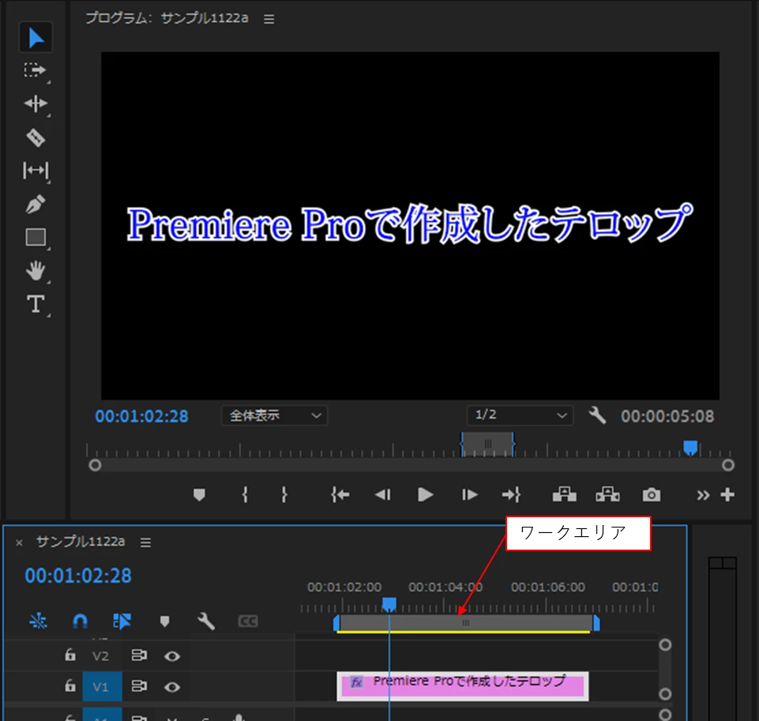Screen dimensions: 759x721
Task: Open timeline display settings wrench
Action: 206,621
